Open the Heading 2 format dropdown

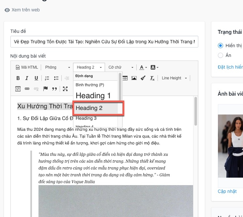[x=89, y=67]
